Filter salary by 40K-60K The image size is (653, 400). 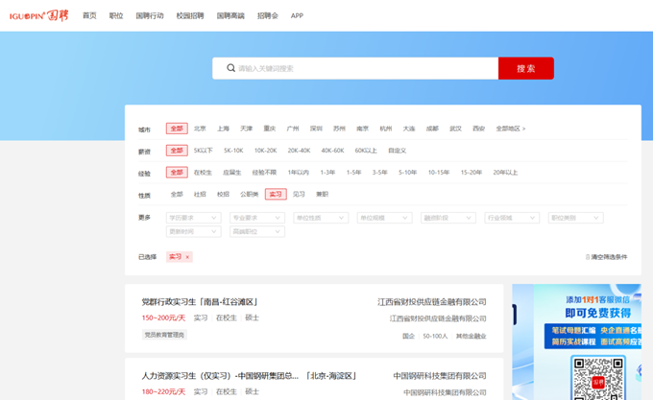point(333,151)
